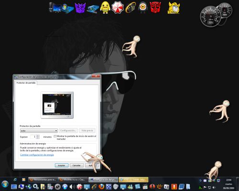Select the Protector de pantalla tab
The image size is (239, 191).
tap(26, 83)
